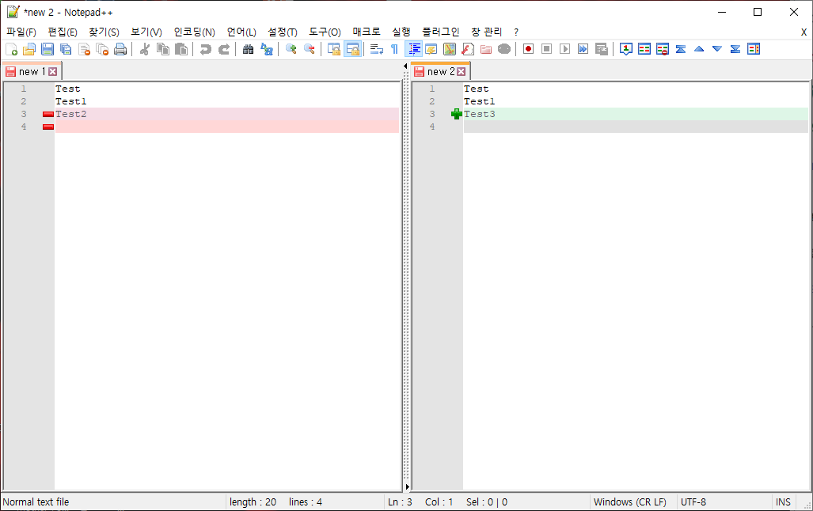Open the 설정(T) menu
The height and width of the screenshot is (511, 813).
pyautogui.click(x=283, y=32)
